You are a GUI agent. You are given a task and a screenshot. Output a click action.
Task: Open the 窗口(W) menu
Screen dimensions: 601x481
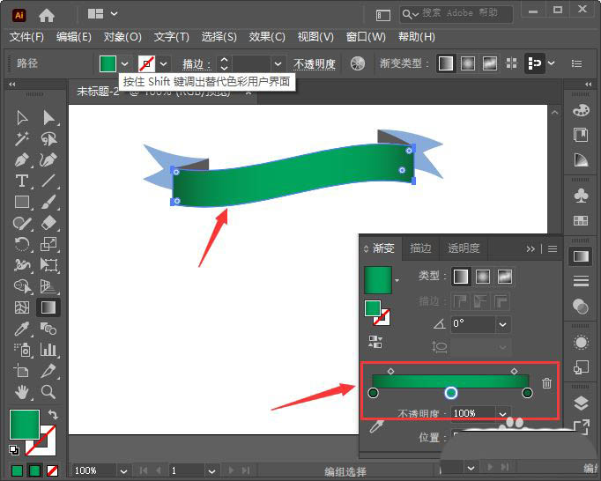[366, 37]
